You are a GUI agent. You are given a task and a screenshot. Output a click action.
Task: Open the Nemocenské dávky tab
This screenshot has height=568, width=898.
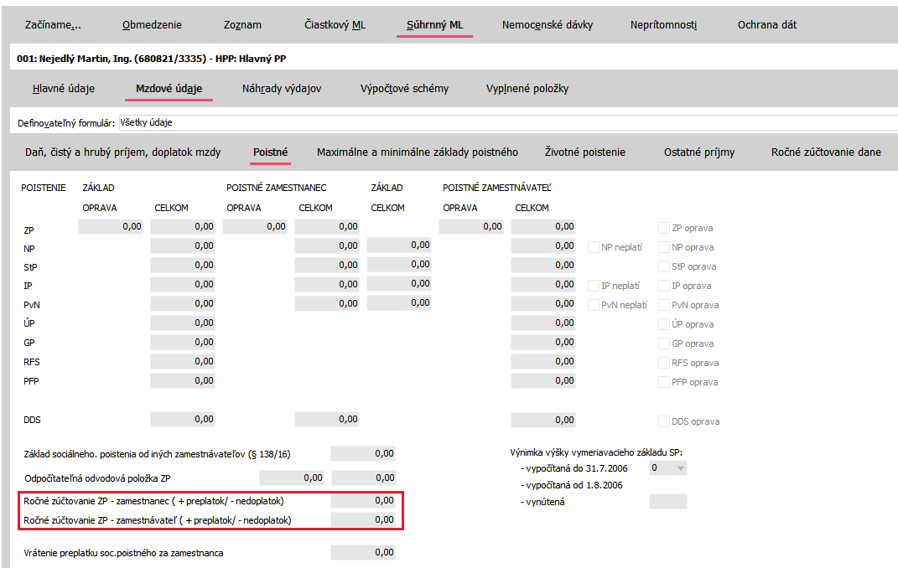coord(547,25)
